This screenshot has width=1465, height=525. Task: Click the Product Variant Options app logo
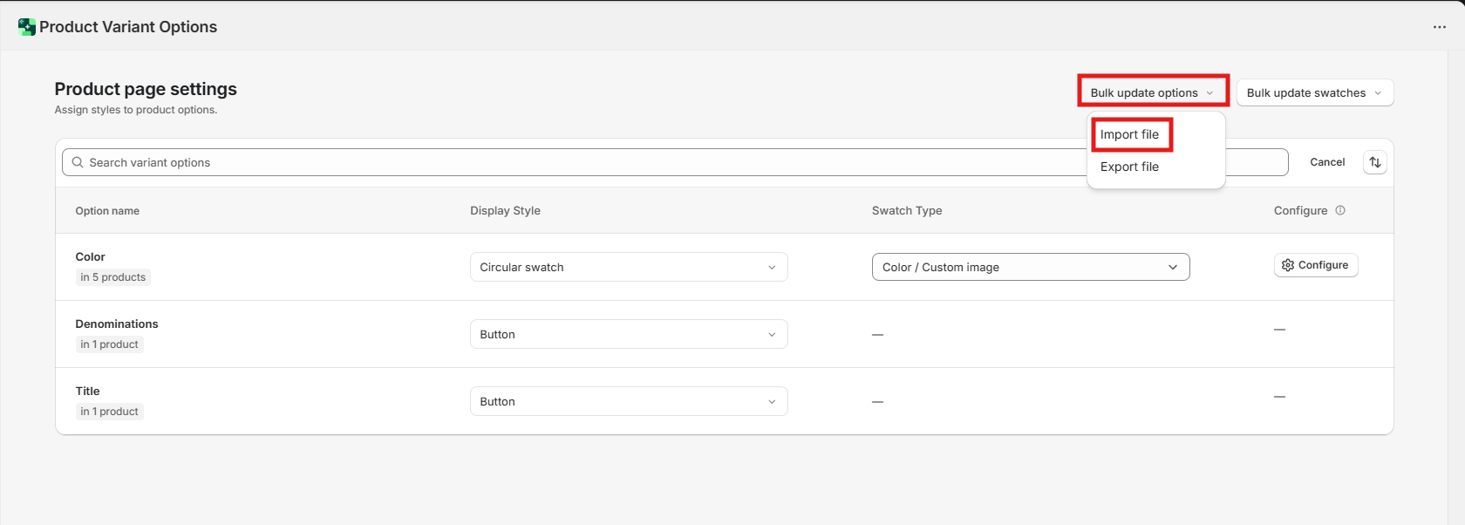click(x=27, y=27)
